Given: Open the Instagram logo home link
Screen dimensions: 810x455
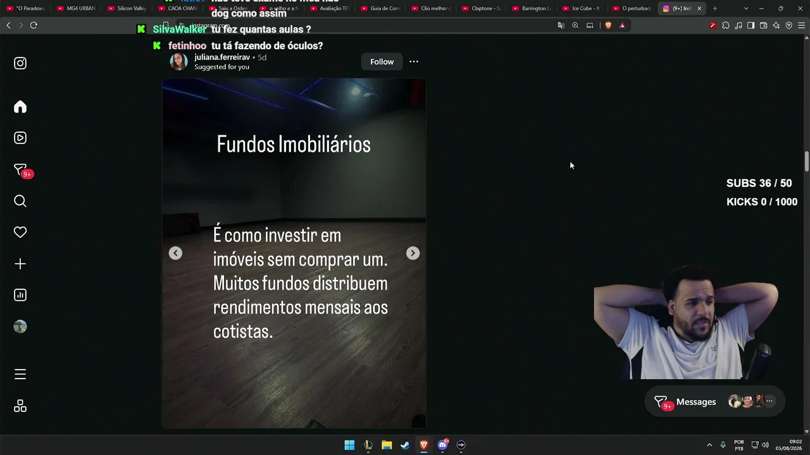Looking at the screenshot, I should point(20,63).
